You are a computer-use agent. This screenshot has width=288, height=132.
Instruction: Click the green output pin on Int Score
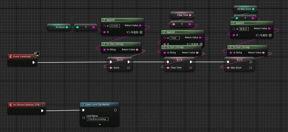click(67, 27)
